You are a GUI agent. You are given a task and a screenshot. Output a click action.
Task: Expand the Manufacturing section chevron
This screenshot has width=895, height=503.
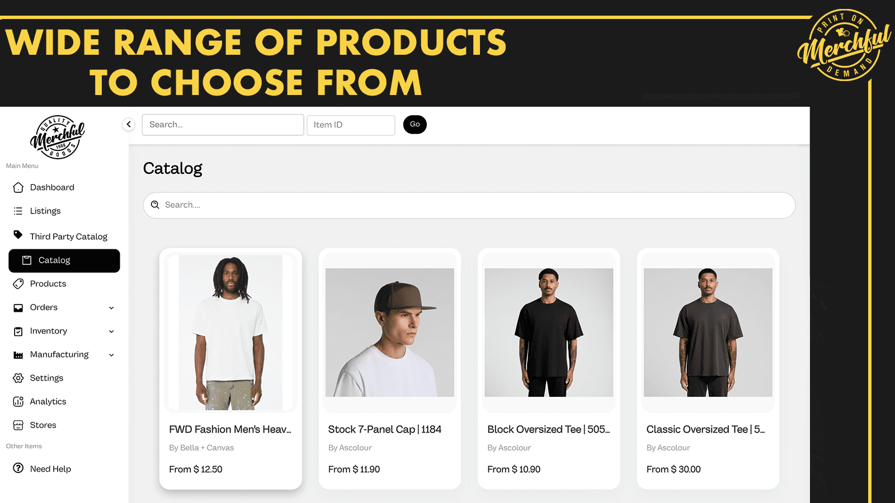point(111,354)
